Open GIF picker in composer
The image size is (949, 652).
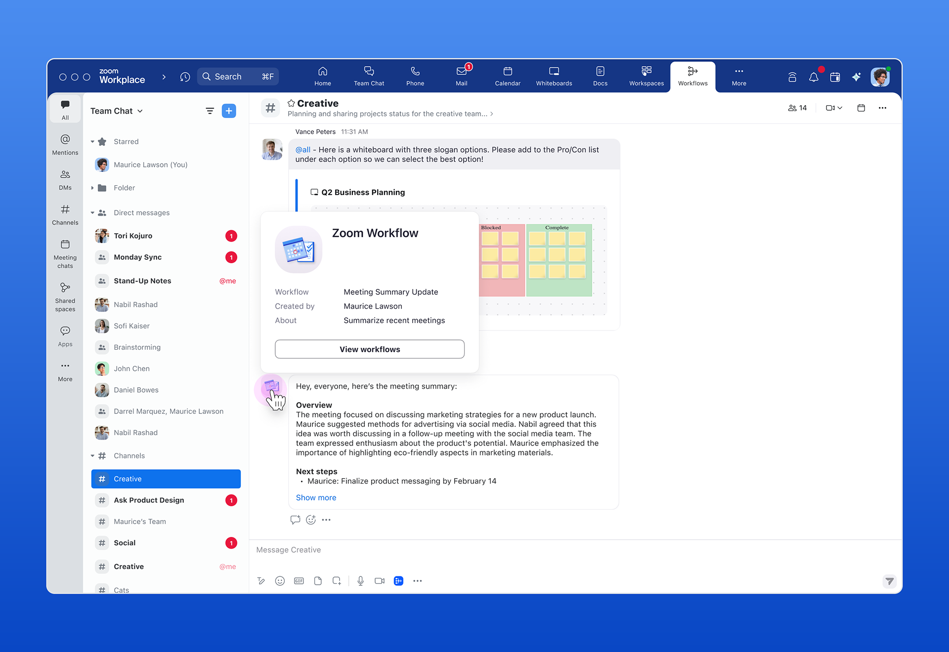click(x=299, y=581)
